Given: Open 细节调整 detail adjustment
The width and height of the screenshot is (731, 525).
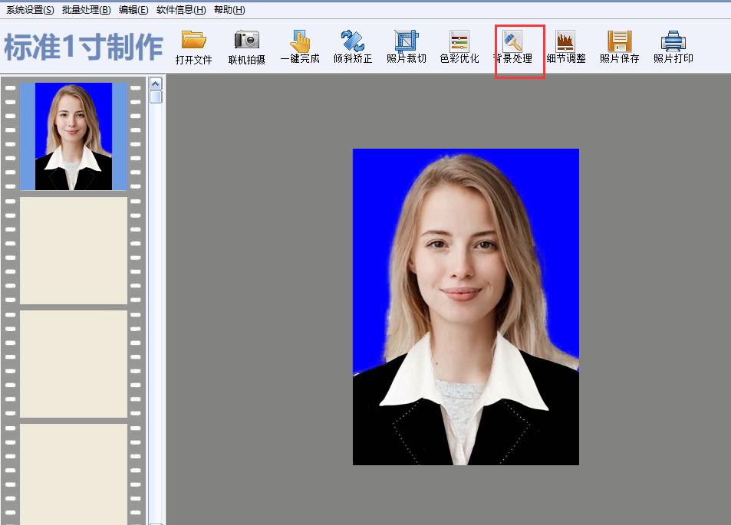Looking at the screenshot, I should click(565, 44).
